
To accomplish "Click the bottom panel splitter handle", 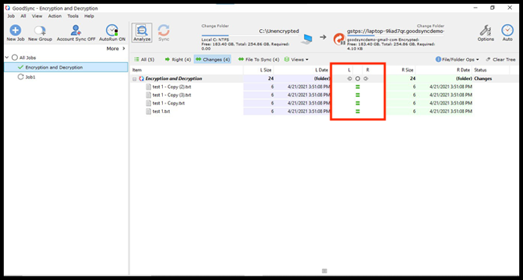I will [324, 271].
